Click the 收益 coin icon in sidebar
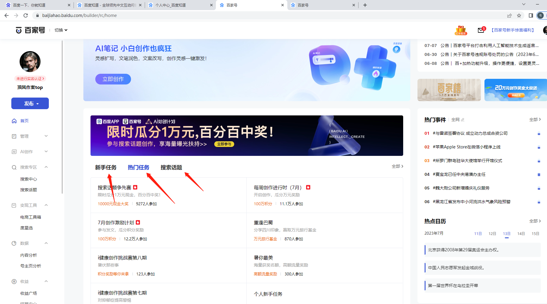The height and width of the screenshot is (304, 547). click(x=14, y=281)
